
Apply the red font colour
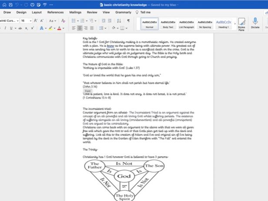coord(59,28)
